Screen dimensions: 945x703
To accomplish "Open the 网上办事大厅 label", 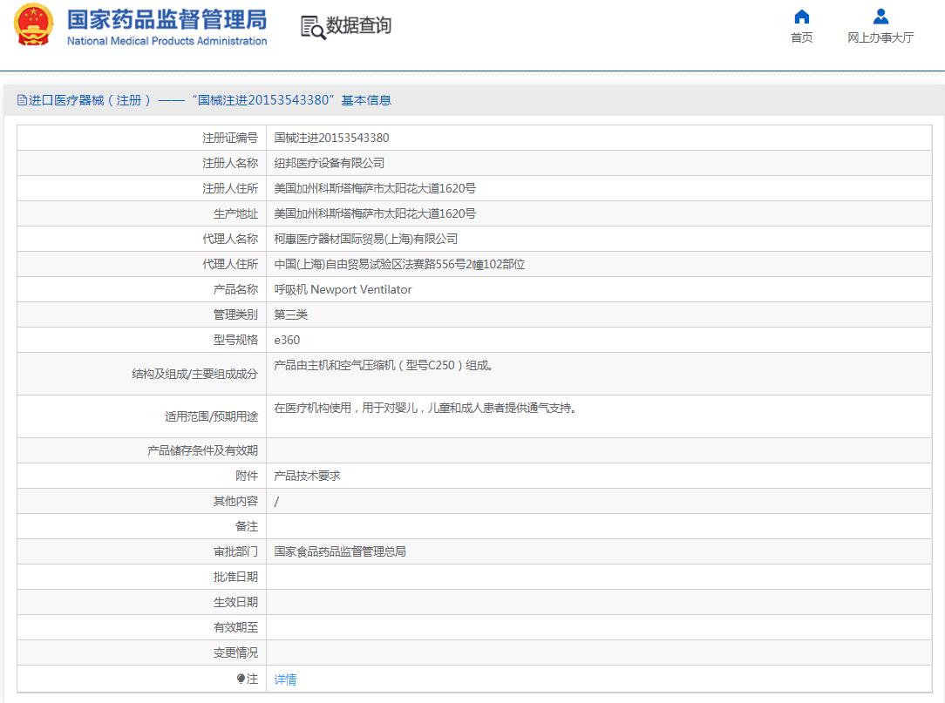I will click(x=880, y=37).
